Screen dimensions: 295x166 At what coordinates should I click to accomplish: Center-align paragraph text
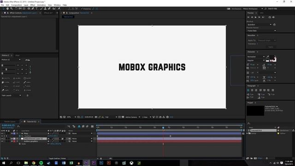click(252, 90)
